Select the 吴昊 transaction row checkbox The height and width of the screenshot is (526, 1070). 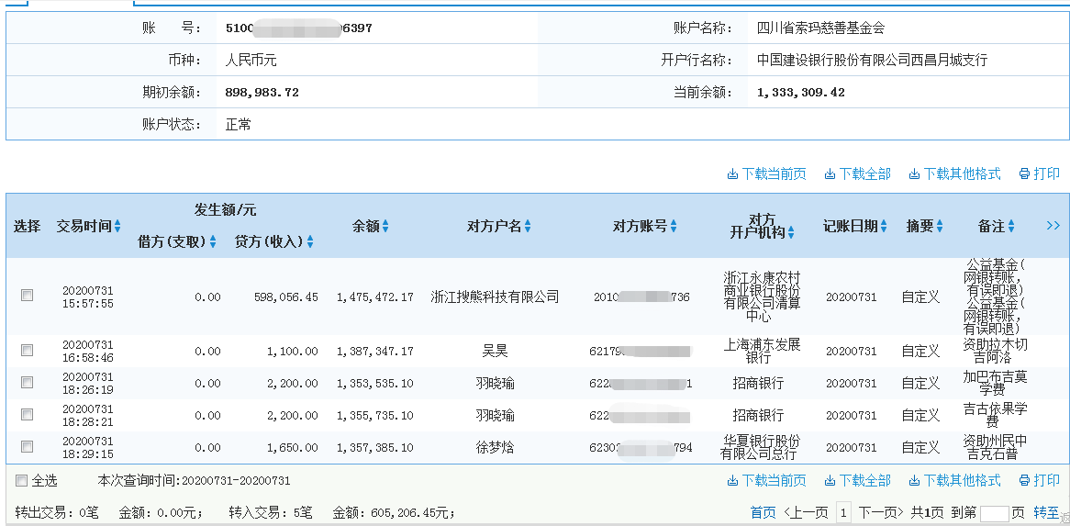pos(28,351)
